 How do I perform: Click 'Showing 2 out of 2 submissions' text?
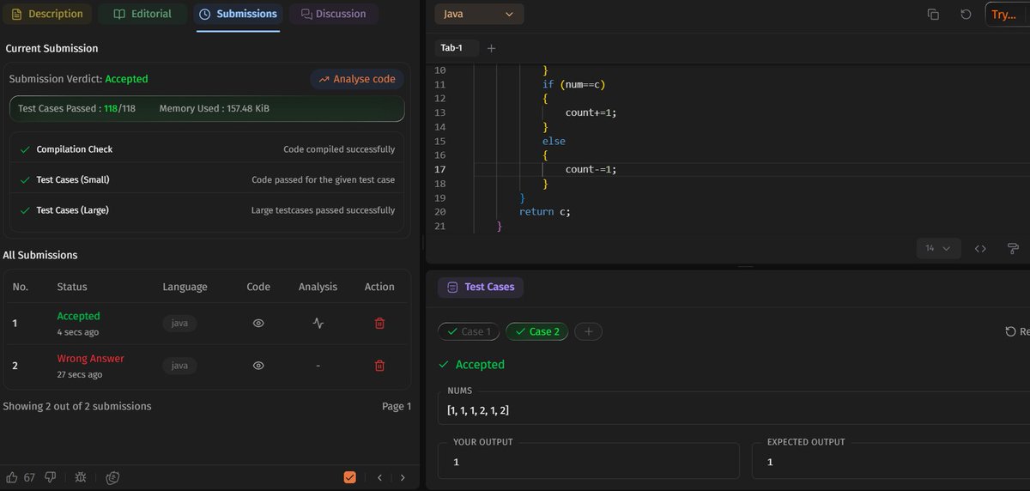(77, 406)
